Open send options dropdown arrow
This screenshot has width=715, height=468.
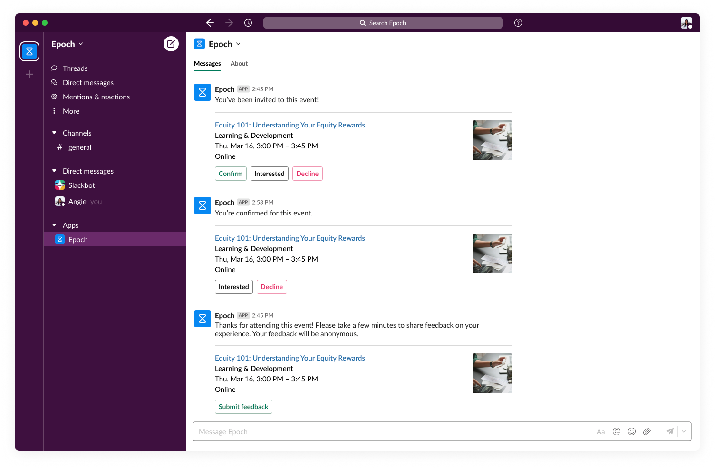pos(684,431)
